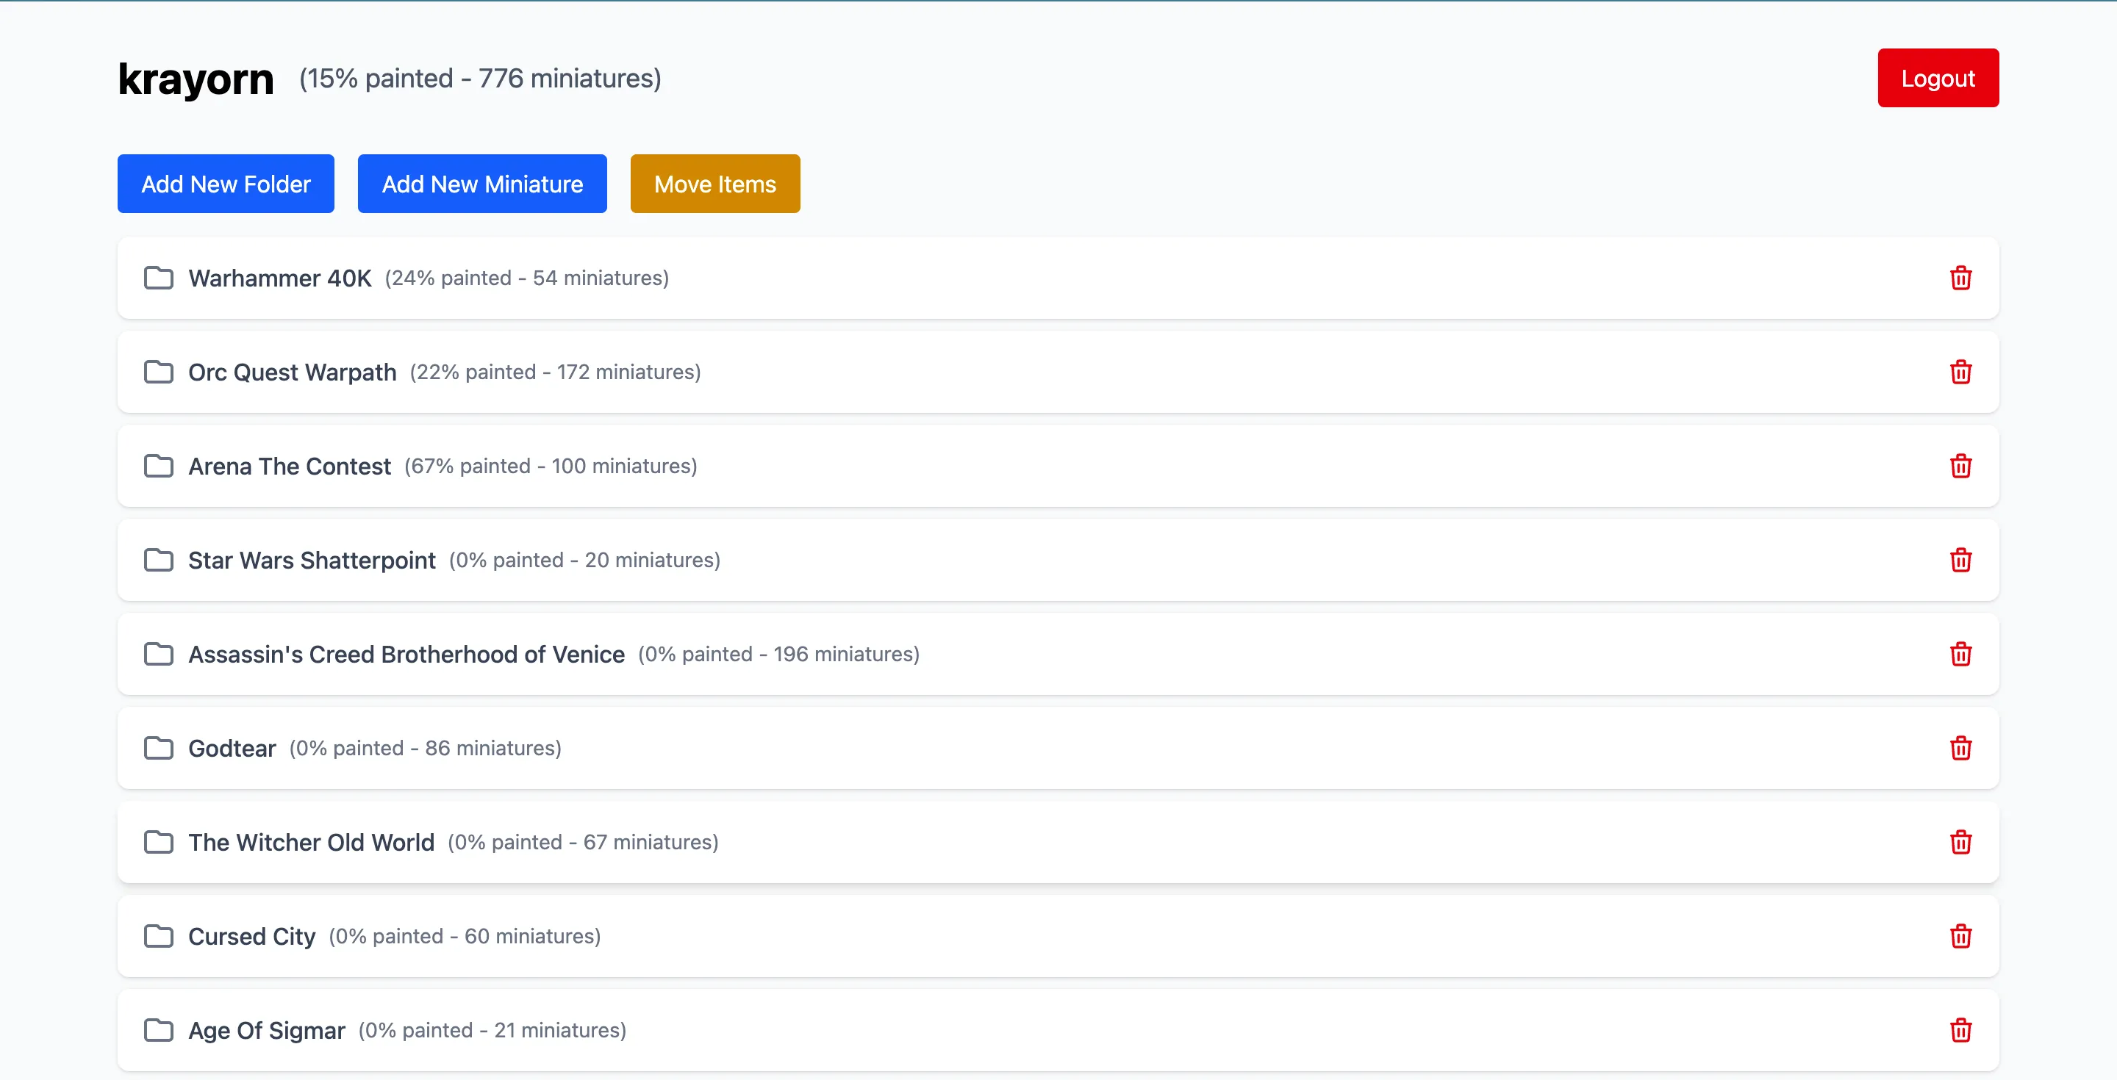Delete The Witcher Old World folder
2117x1080 pixels.
[1960, 842]
